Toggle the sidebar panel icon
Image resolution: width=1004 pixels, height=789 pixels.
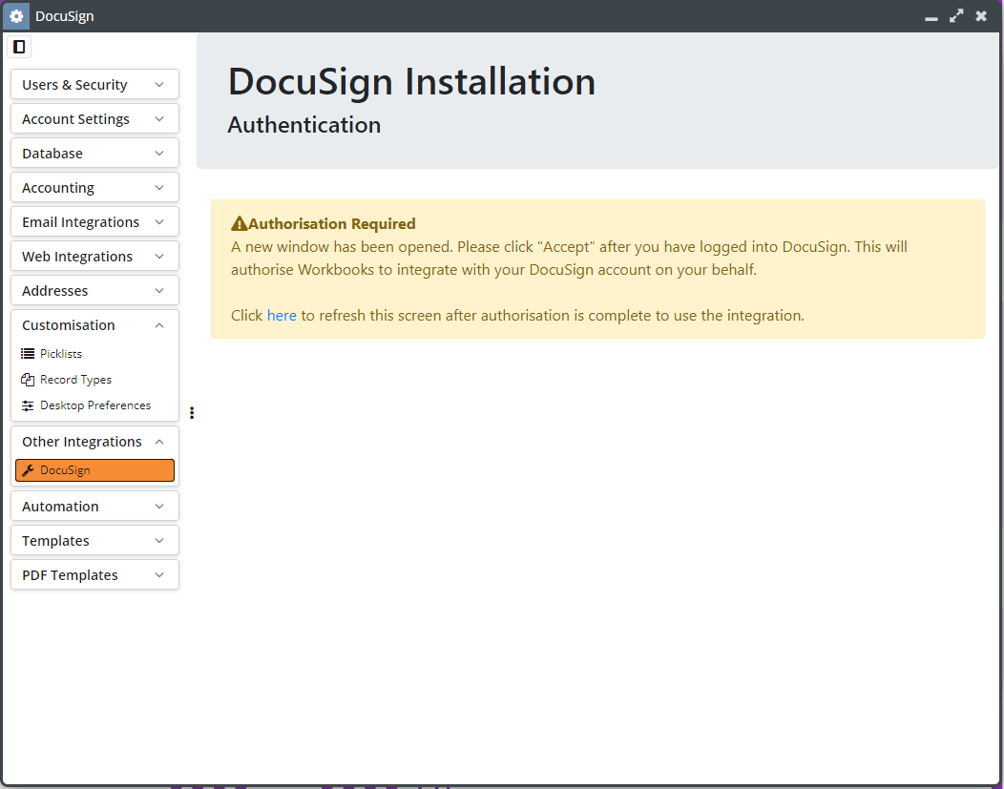click(19, 47)
